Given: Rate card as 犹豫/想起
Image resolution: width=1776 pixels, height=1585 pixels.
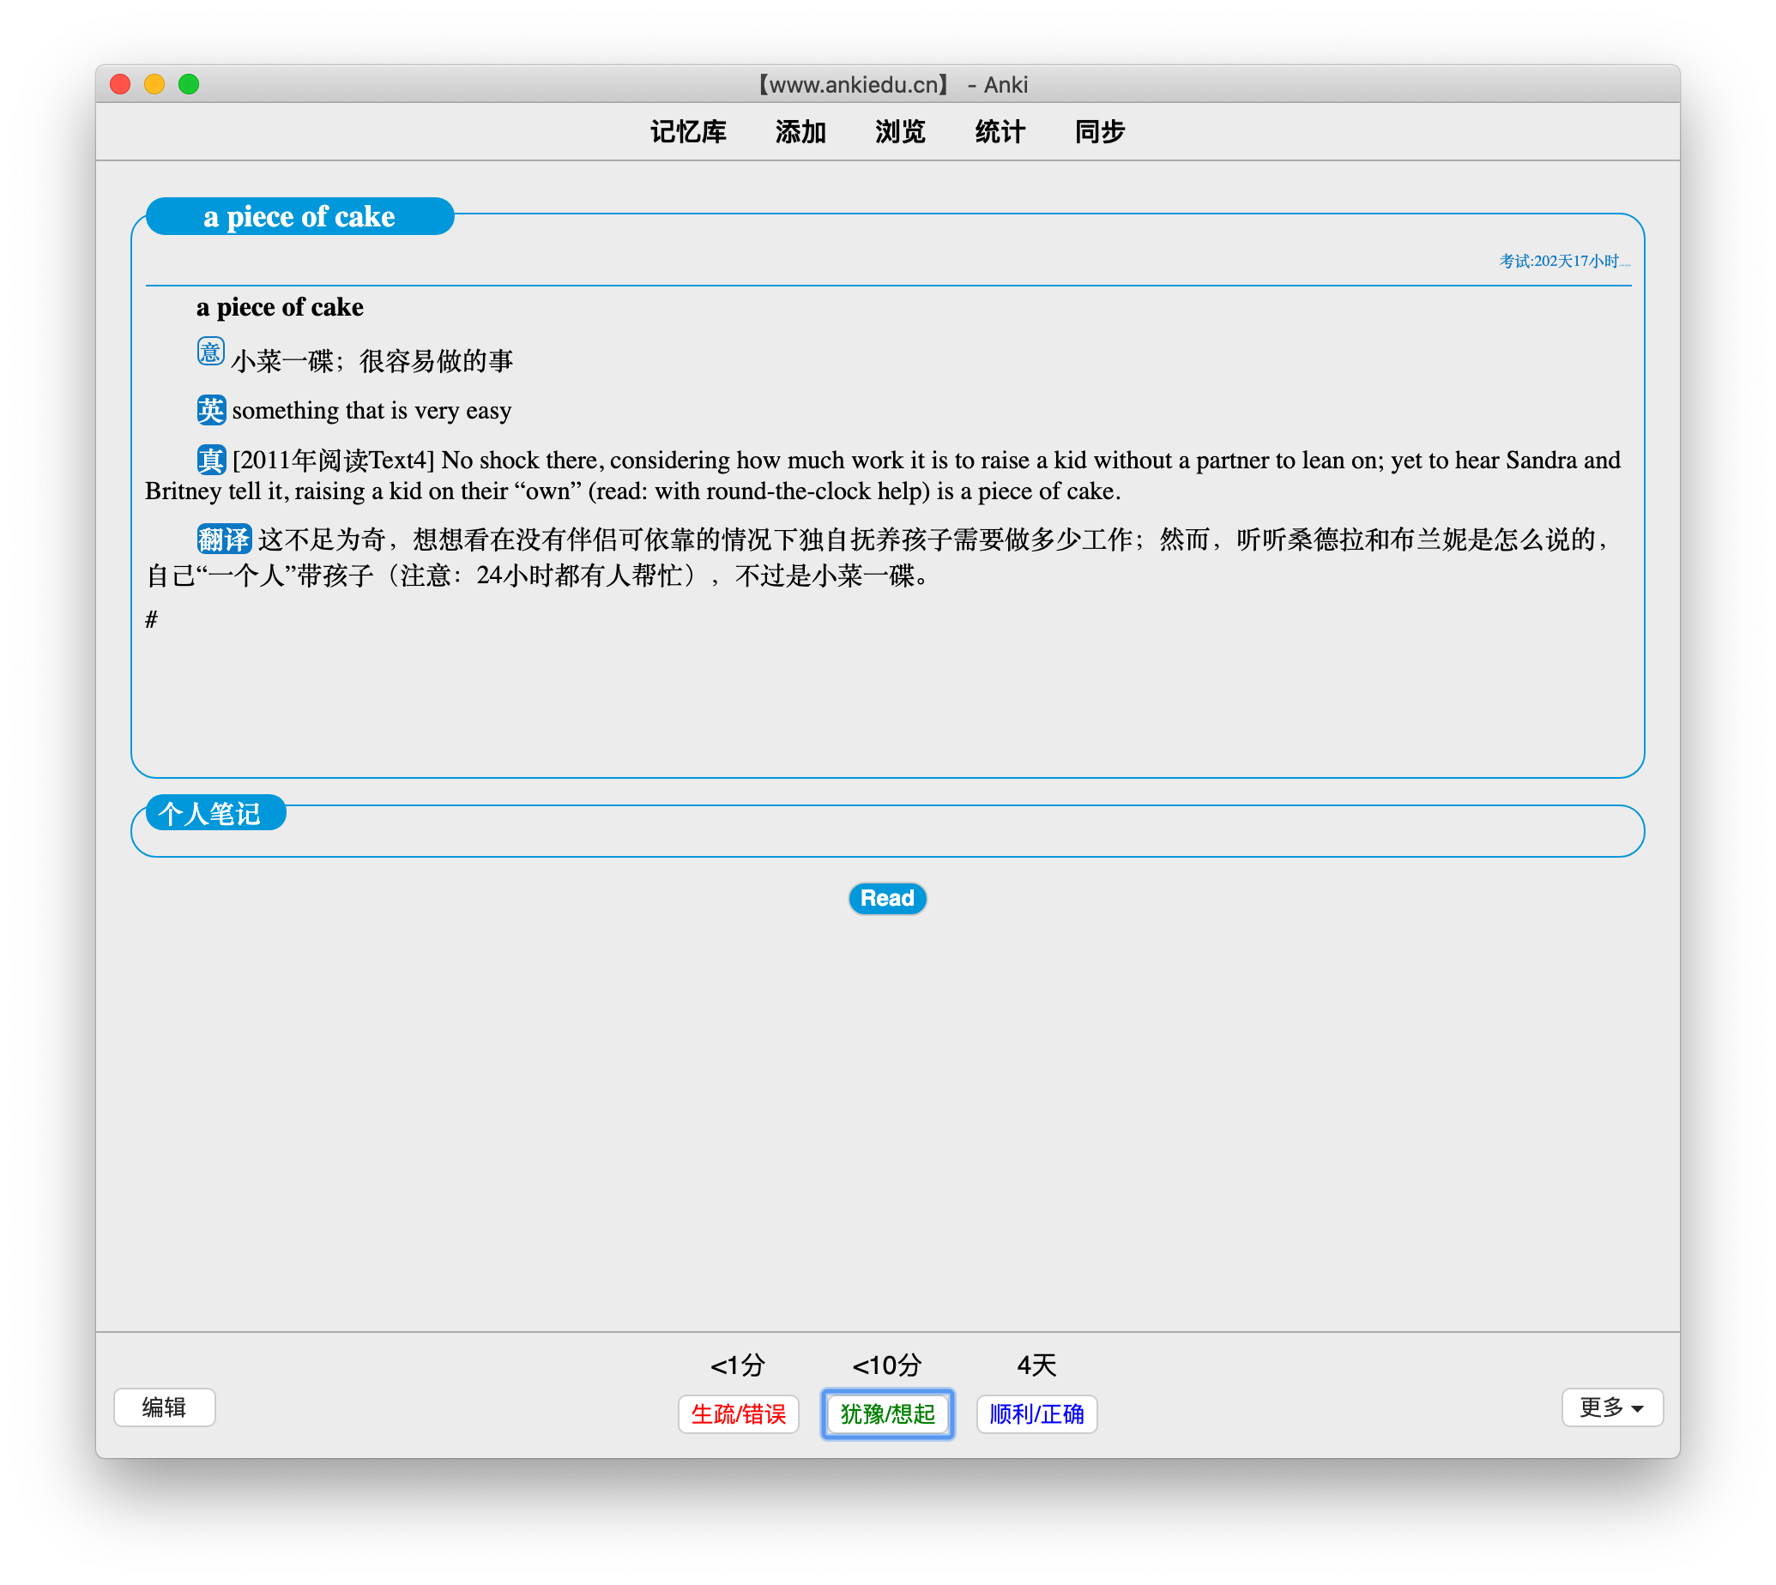Looking at the screenshot, I should click(x=887, y=1413).
